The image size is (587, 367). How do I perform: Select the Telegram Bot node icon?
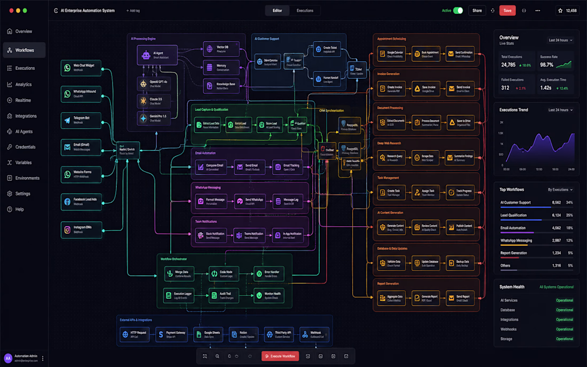pos(67,120)
